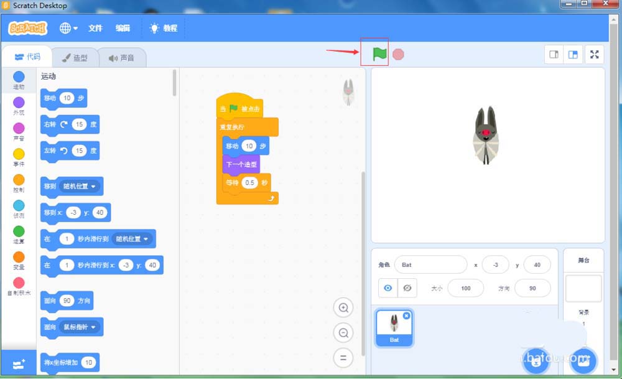Hide sprite with crossed-eye icon
The height and width of the screenshot is (379, 622).
[407, 288]
